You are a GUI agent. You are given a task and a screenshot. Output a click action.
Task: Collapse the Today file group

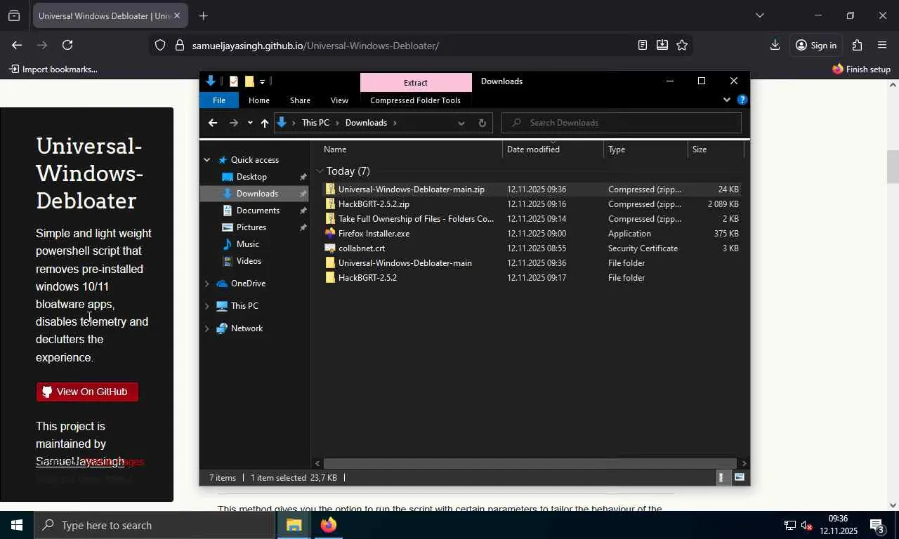point(320,171)
